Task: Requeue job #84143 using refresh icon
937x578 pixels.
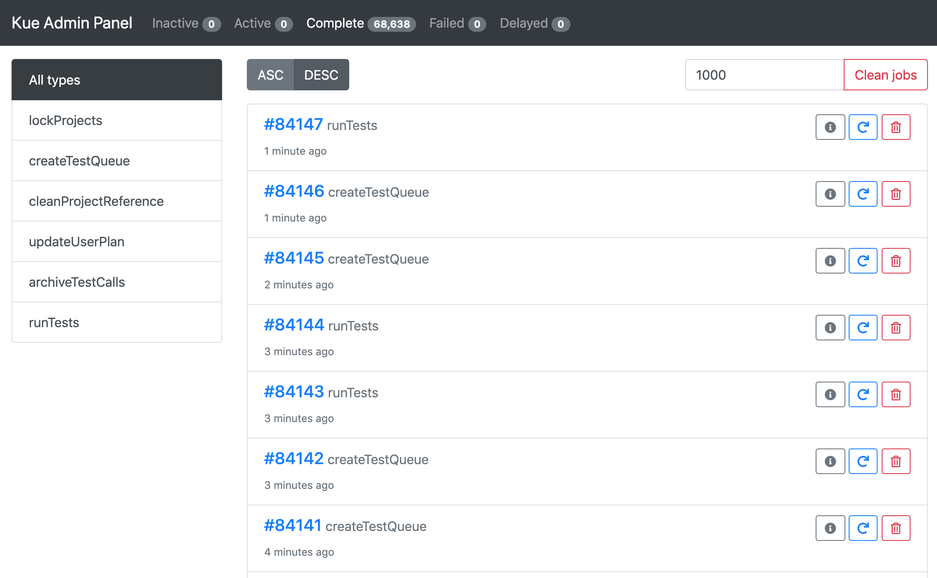Action: 863,394
